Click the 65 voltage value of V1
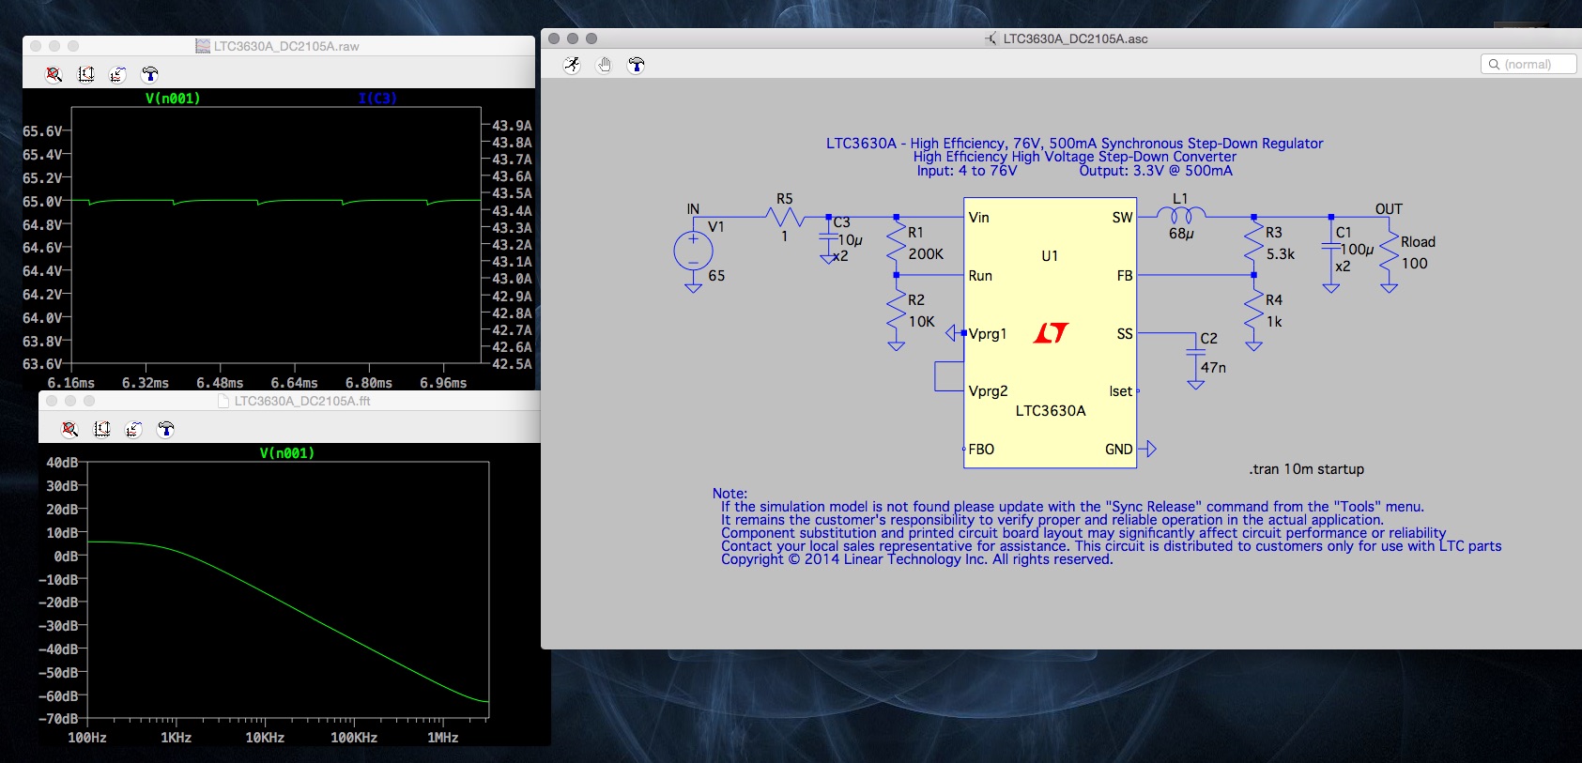The image size is (1582, 763). click(x=716, y=276)
